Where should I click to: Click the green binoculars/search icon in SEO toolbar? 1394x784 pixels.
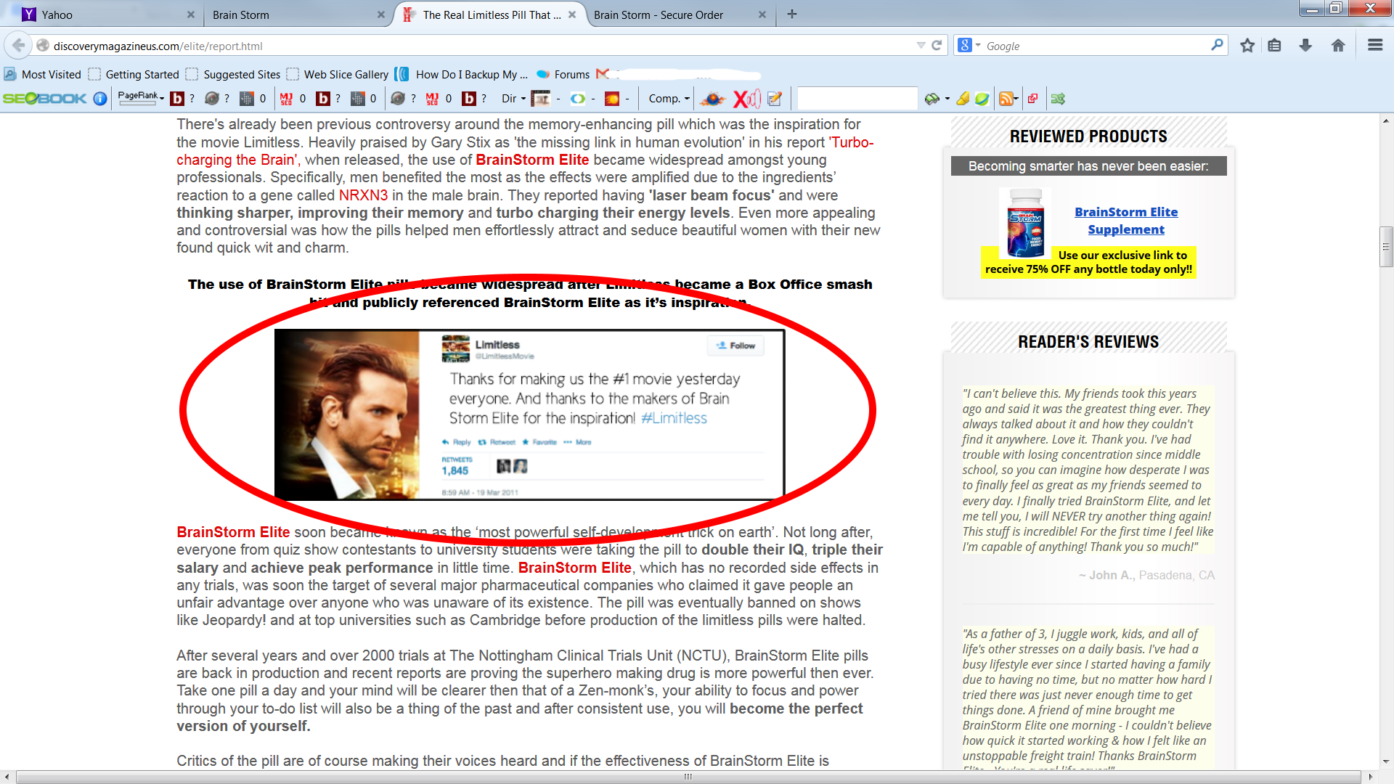coord(932,99)
